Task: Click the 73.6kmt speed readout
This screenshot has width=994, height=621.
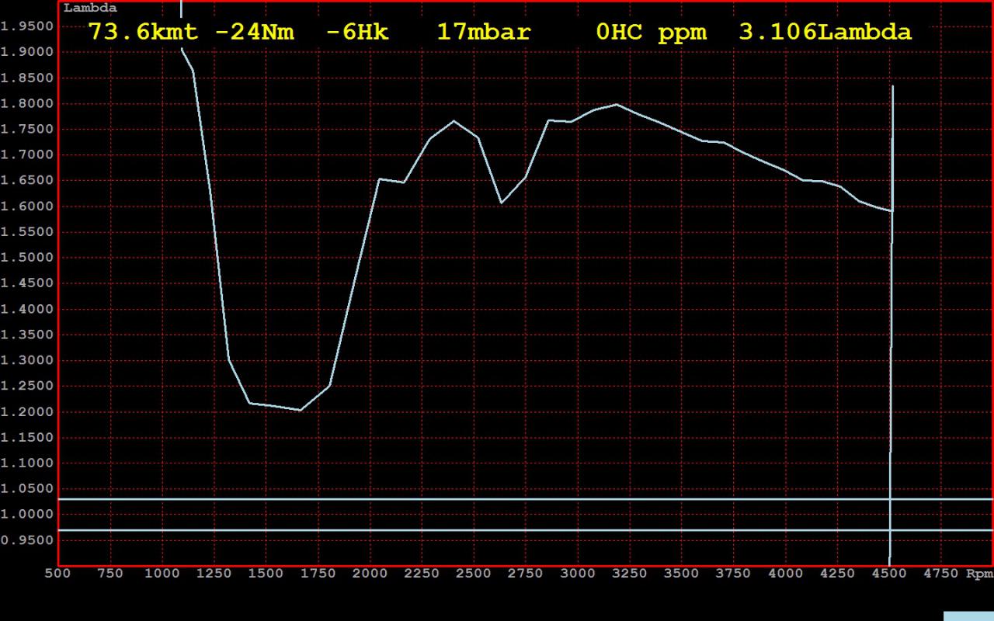Action: pyautogui.click(x=143, y=33)
